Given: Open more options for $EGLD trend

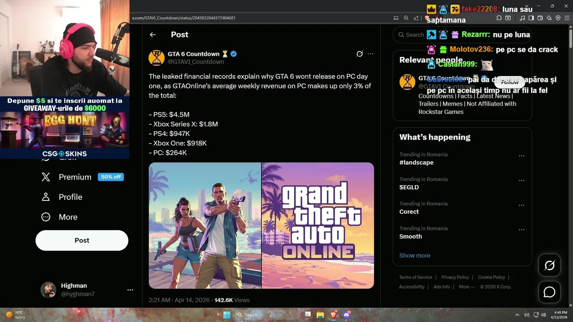Looking at the screenshot, I should [x=521, y=181].
